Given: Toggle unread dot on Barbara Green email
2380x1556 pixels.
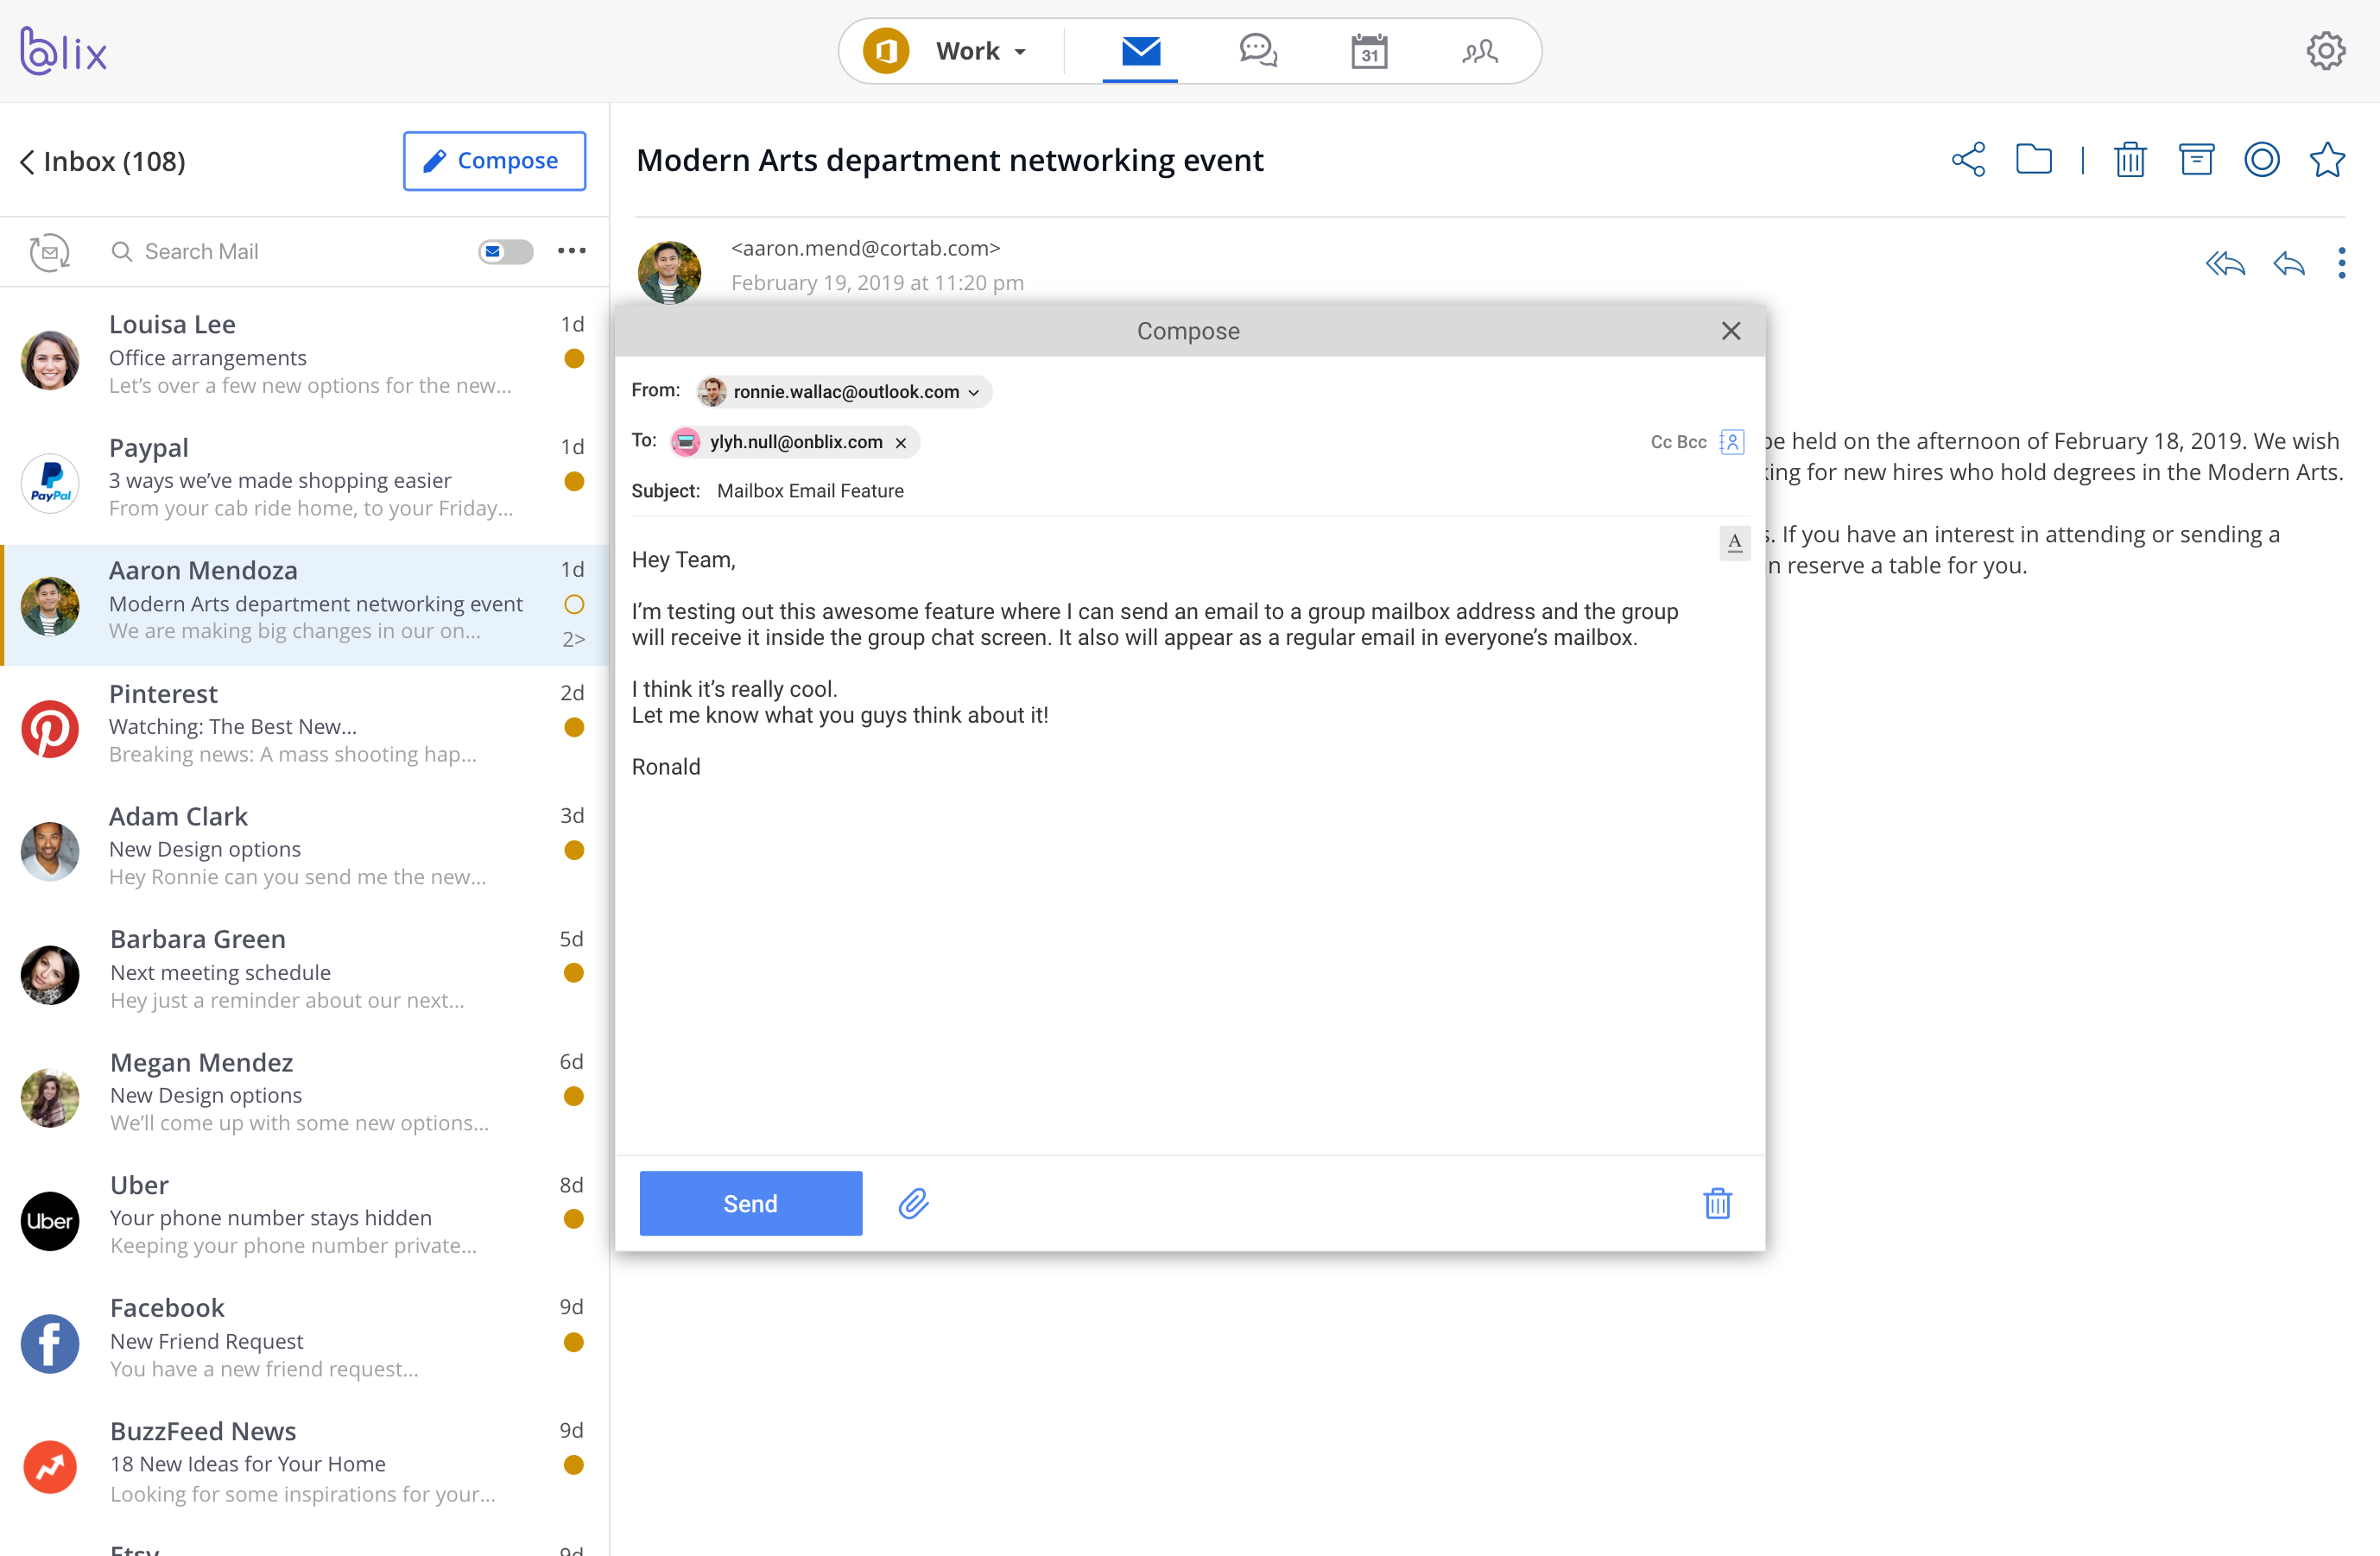Looking at the screenshot, I should (574, 973).
